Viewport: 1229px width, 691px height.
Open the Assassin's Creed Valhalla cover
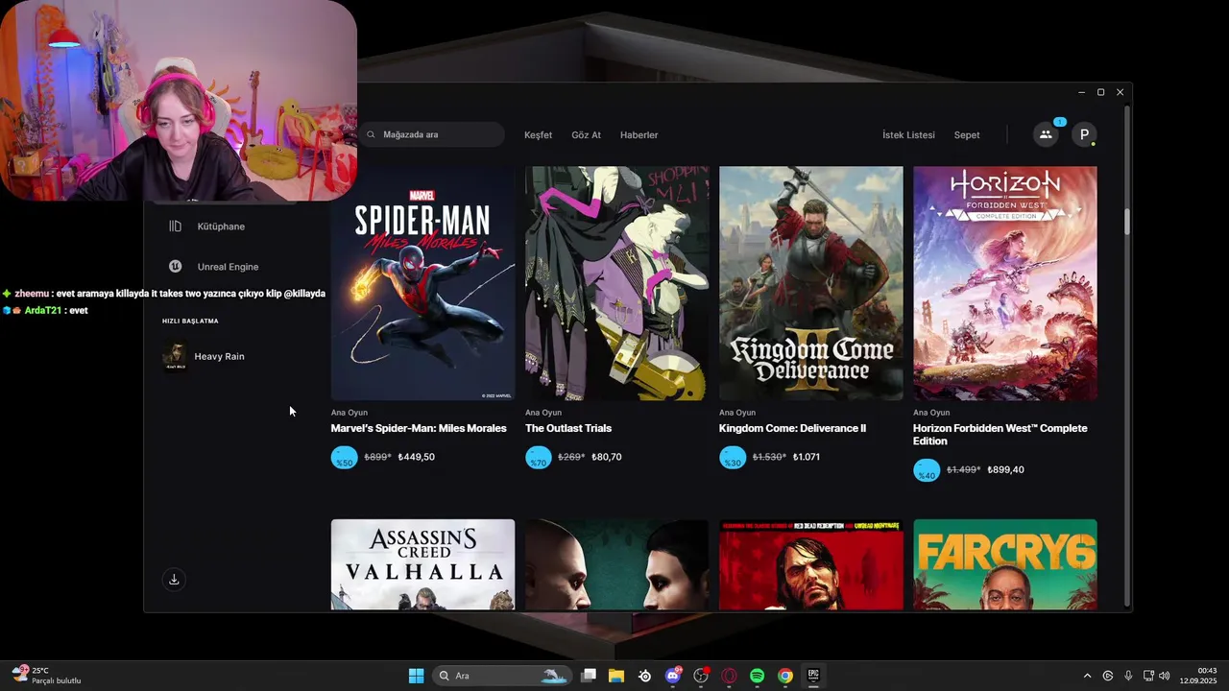coord(422,564)
